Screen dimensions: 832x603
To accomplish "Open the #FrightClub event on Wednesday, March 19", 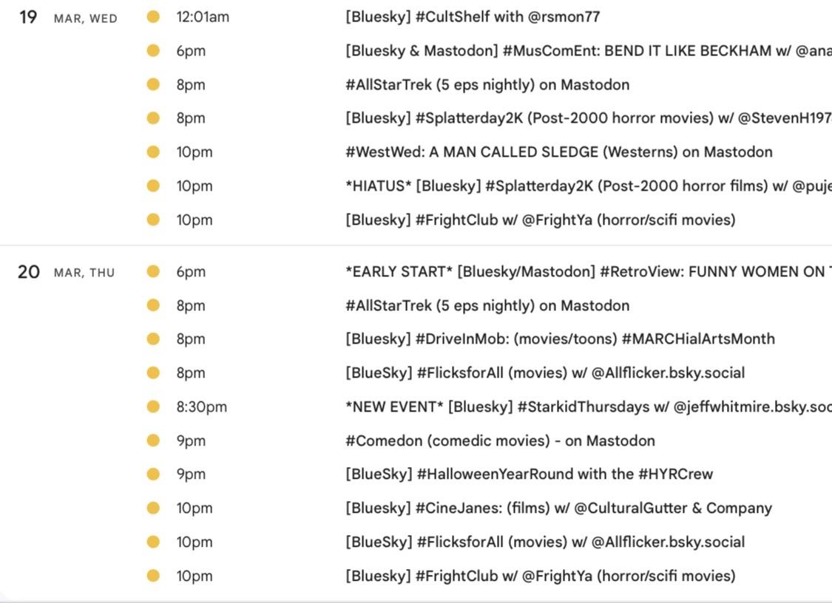I will (540, 220).
